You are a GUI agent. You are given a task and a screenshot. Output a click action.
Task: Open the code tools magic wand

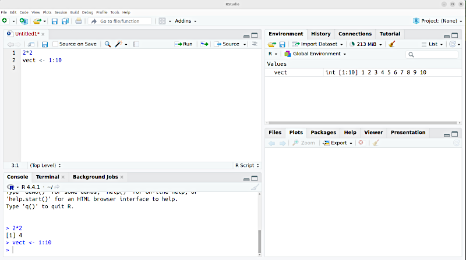(x=118, y=44)
